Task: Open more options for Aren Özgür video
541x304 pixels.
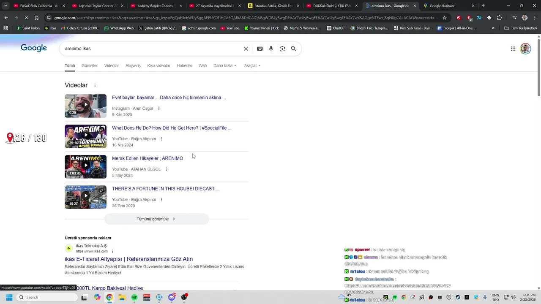Action: coord(159,109)
